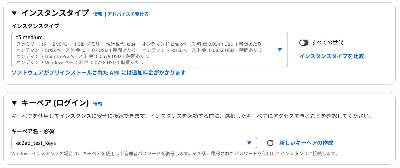The image size is (400, 168).
Task: Open 情報 link beside インスタンスタイプ heading
Action: click(98, 14)
